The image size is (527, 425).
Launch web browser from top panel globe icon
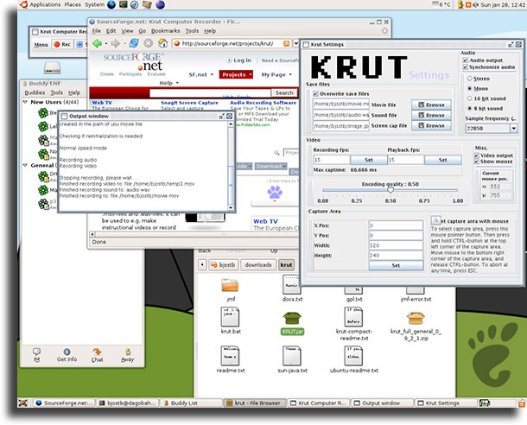(x=111, y=4)
